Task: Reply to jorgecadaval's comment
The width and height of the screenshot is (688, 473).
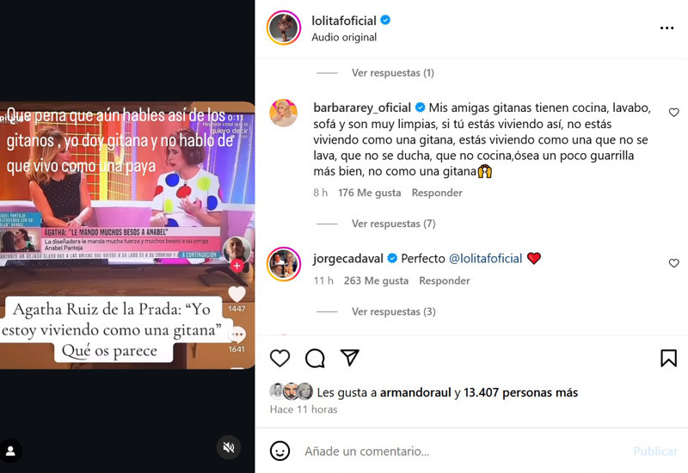Action: (444, 281)
